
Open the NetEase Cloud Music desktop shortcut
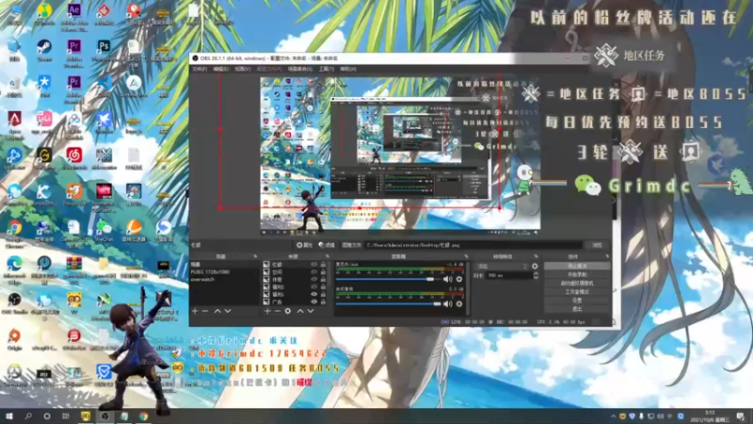pos(74,158)
